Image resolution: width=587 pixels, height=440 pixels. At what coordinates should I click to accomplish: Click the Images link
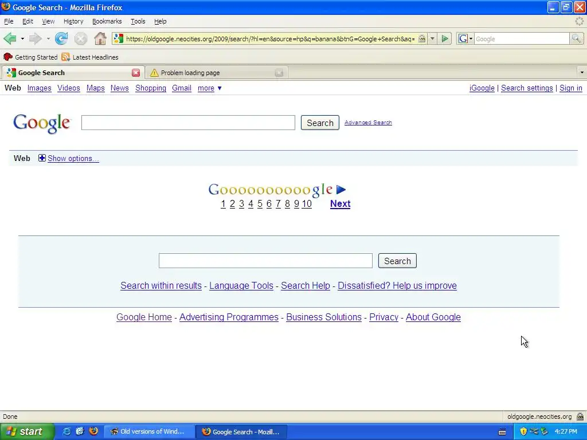[x=40, y=88]
